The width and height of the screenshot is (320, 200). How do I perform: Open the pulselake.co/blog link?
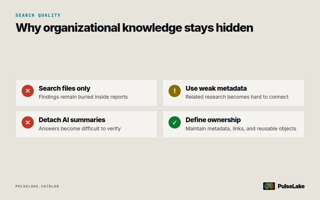pyautogui.click(x=37, y=186)
